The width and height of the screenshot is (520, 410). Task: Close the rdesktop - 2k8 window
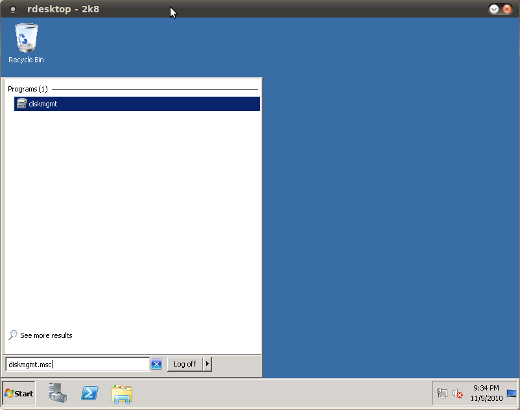tap(507, 9)
